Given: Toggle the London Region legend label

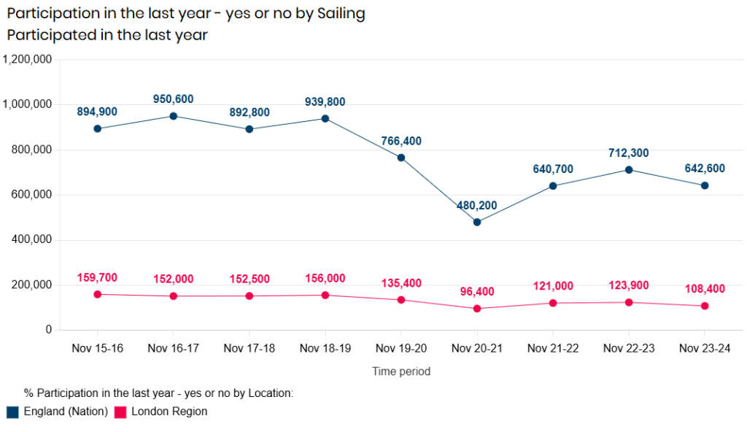Looking at the screenshot, I should coord(169,412).
